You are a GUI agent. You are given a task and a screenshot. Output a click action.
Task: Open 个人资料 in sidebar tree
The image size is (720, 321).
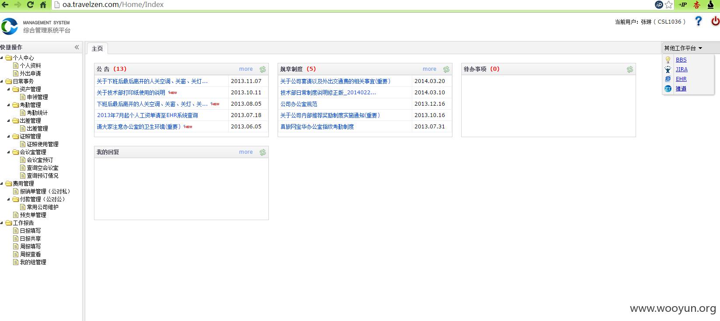click(x=30, y=66)
